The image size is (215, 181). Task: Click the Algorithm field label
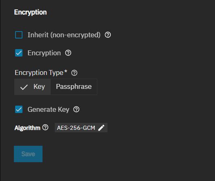click(27, 128)
